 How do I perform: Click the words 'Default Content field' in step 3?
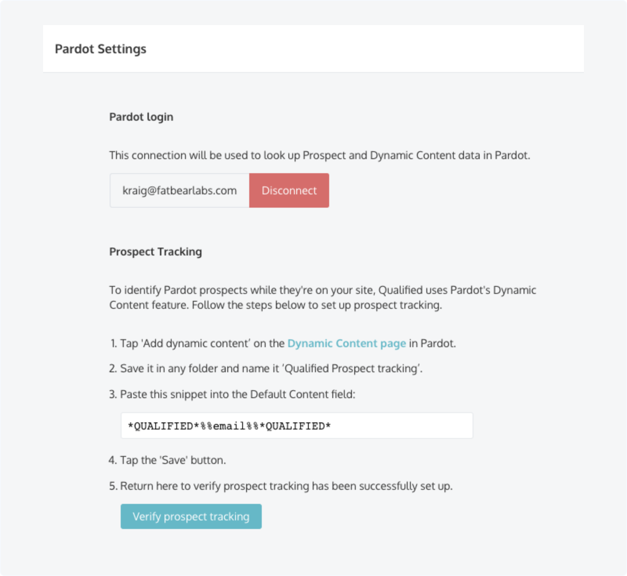coord(302,394)
